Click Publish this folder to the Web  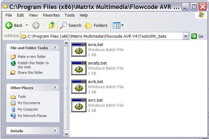click(33, 65)
